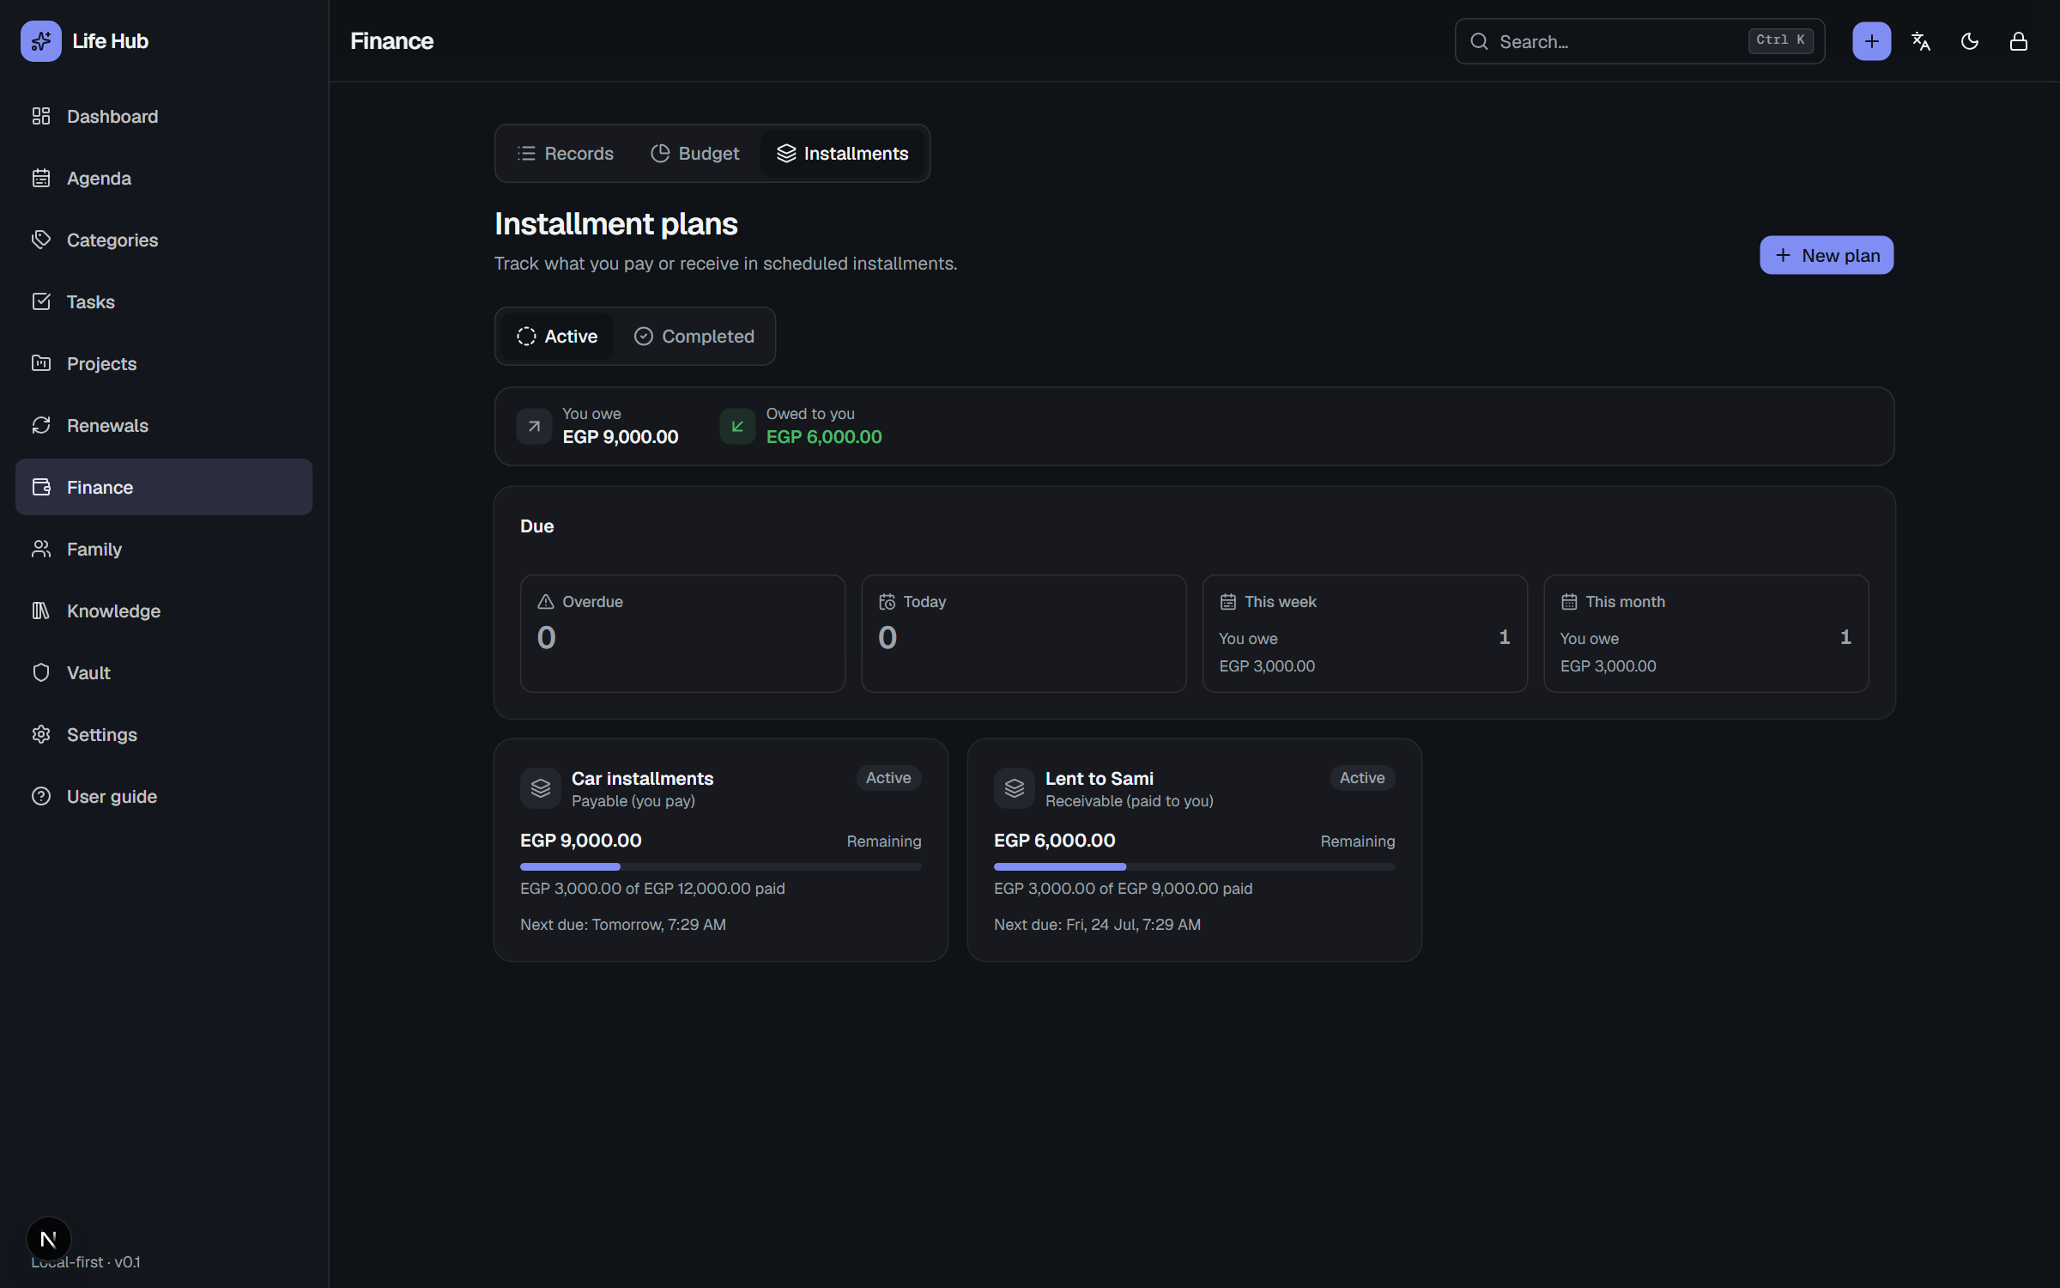Open Agenda in the sidebar
2060x1288 pixels.
tap(164, 178)
